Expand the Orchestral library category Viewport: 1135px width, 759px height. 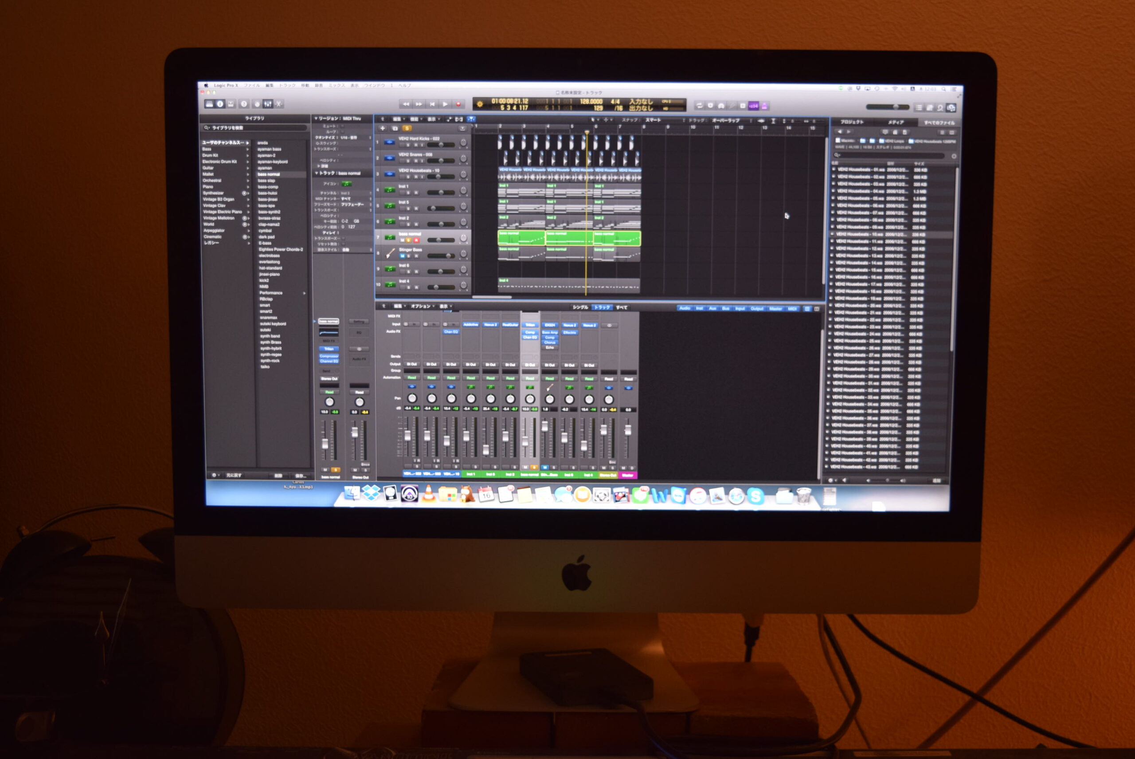point(226,181)
